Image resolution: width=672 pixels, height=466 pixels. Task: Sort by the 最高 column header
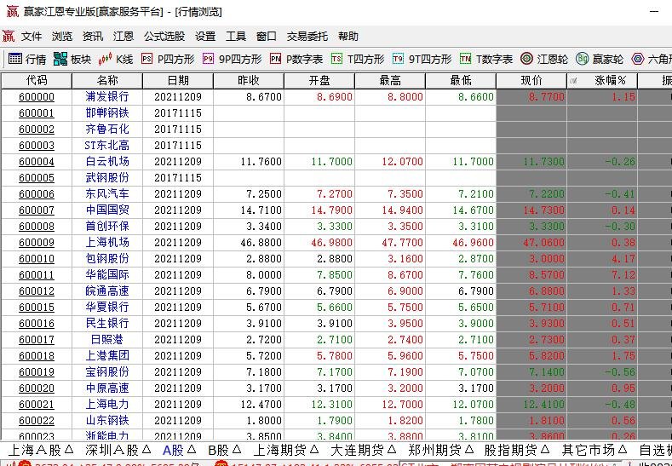click(x=390, y=81)
